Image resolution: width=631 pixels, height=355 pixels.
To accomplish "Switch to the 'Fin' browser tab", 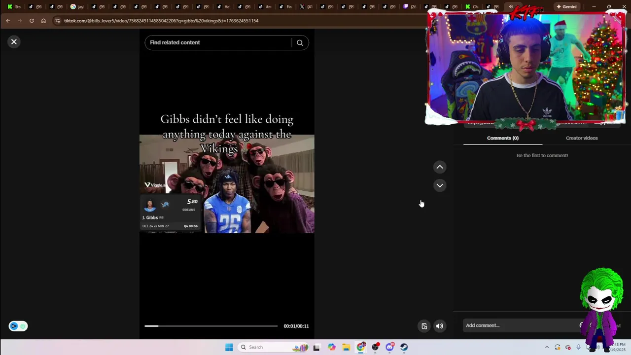I will [x=285, y=6].
